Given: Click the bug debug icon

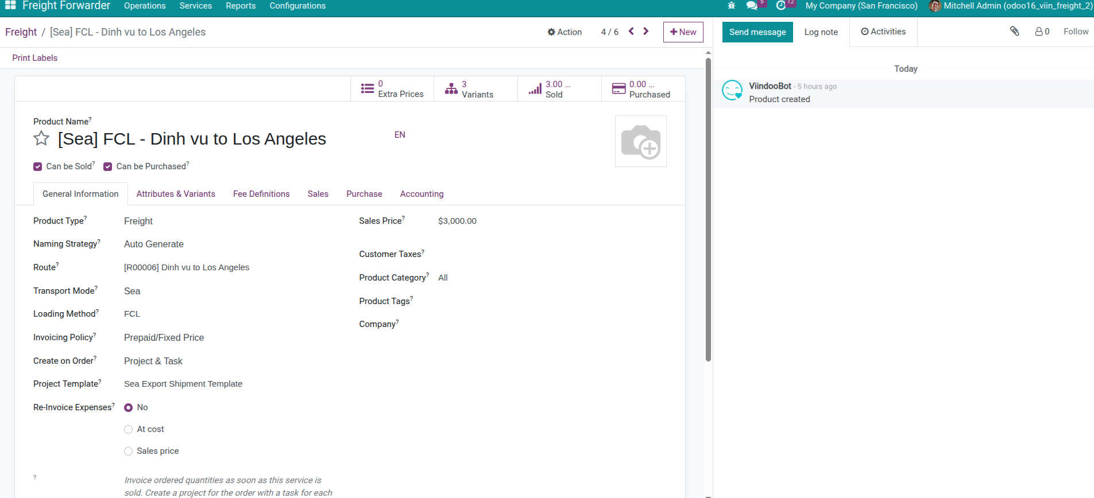Looking at the screenshot, I should click(x=731, y=6).
